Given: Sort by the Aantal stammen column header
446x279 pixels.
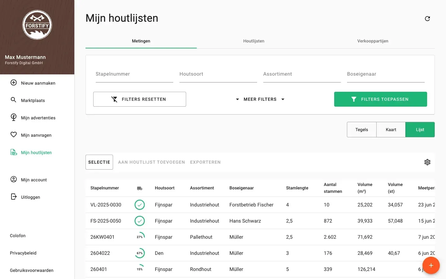Looking at the screenshot, I should (x=333, y=188).
